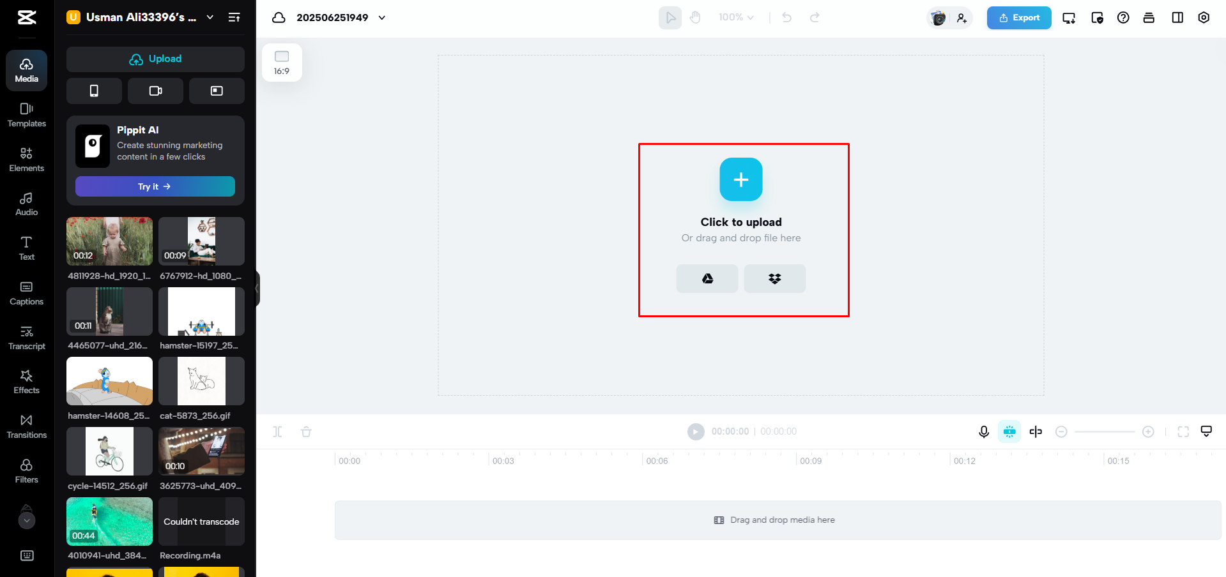Zoom out the timeline with minus
The height and width of the screenshot is (577, 1226).
1061,432
